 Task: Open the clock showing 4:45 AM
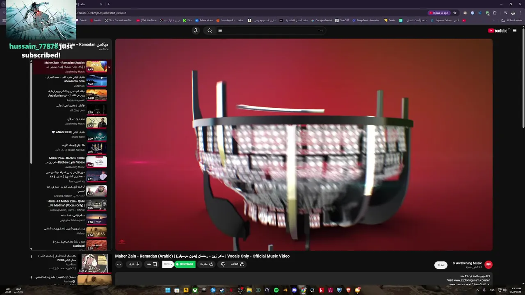516,290
